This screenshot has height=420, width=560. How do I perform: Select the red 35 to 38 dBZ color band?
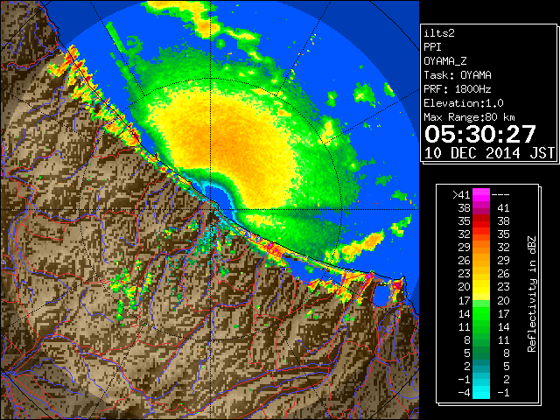point(481,221)
